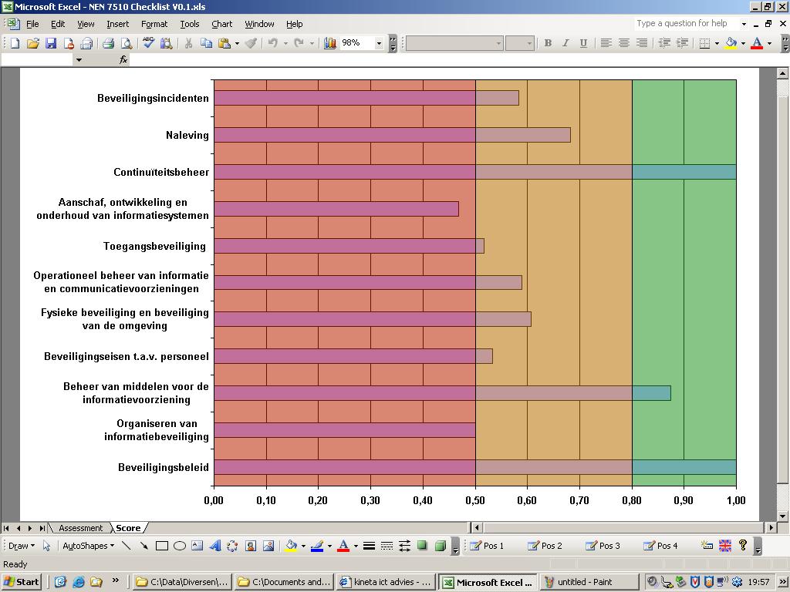Click the Format Painter brush
This screenshot has width=790, height=592.
tap(251, 43)
